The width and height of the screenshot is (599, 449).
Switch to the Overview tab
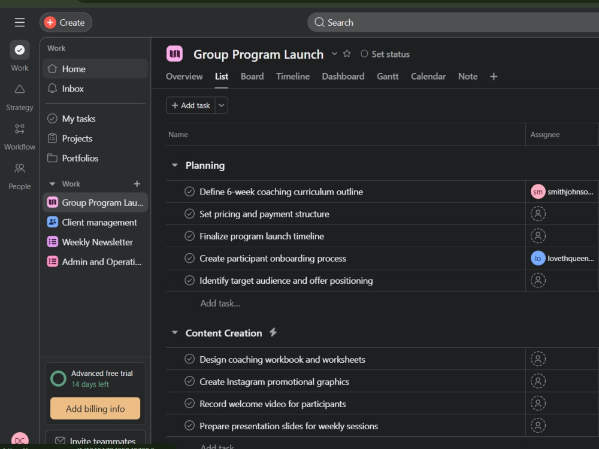(184, 77)
